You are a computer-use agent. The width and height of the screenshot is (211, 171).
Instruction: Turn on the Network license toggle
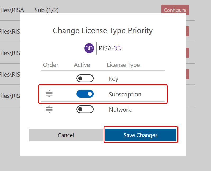click(x=85, y=109)
